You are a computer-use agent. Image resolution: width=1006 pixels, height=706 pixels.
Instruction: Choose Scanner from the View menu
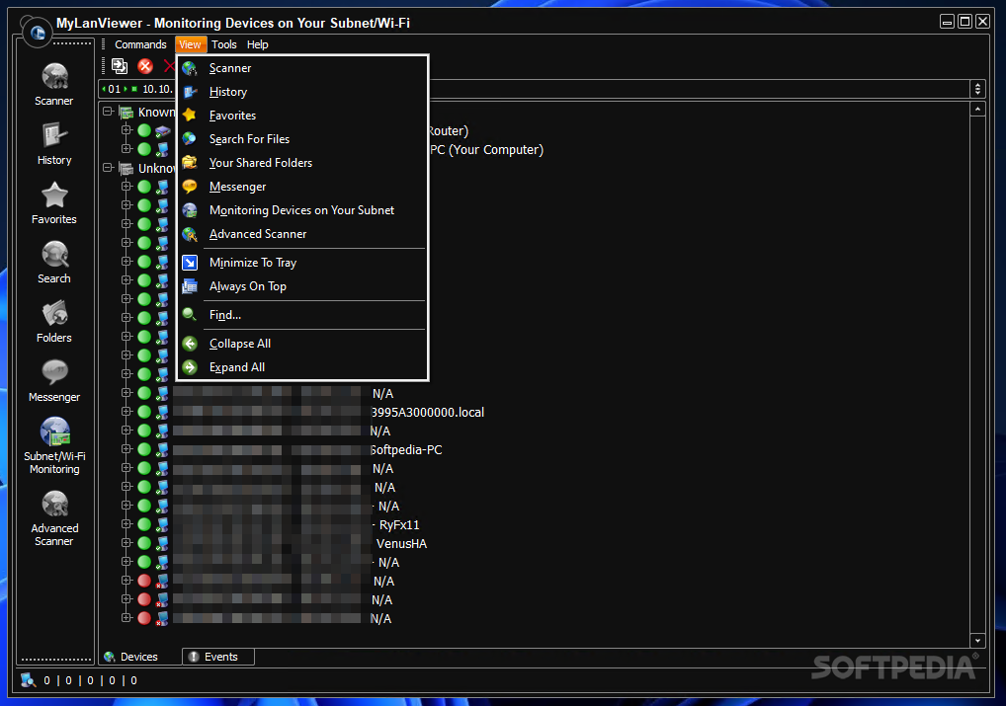tap(301, 68)
